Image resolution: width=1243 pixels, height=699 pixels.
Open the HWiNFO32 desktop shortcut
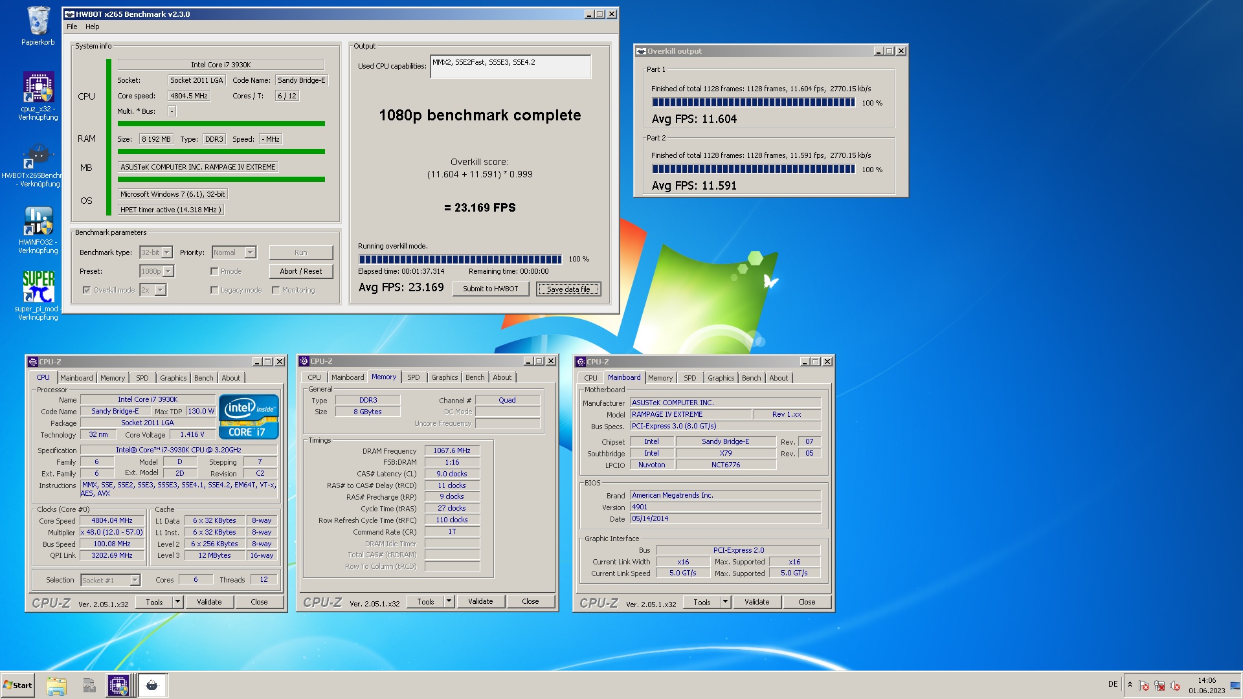(x=38, y=230)
